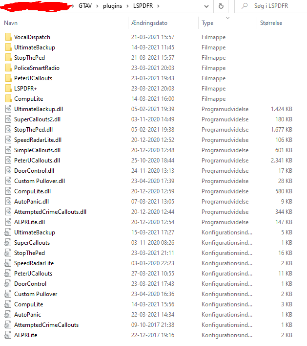Image resolution: width=307 pixels, height=346 pixels.
Task: Sort by the Type column header
Action: click(x=207, y=23)
